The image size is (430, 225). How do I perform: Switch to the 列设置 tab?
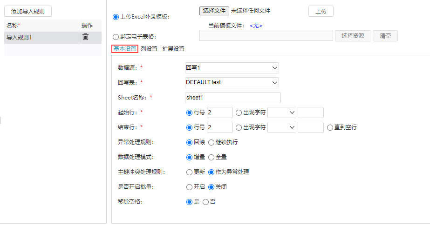pos(149,49)
